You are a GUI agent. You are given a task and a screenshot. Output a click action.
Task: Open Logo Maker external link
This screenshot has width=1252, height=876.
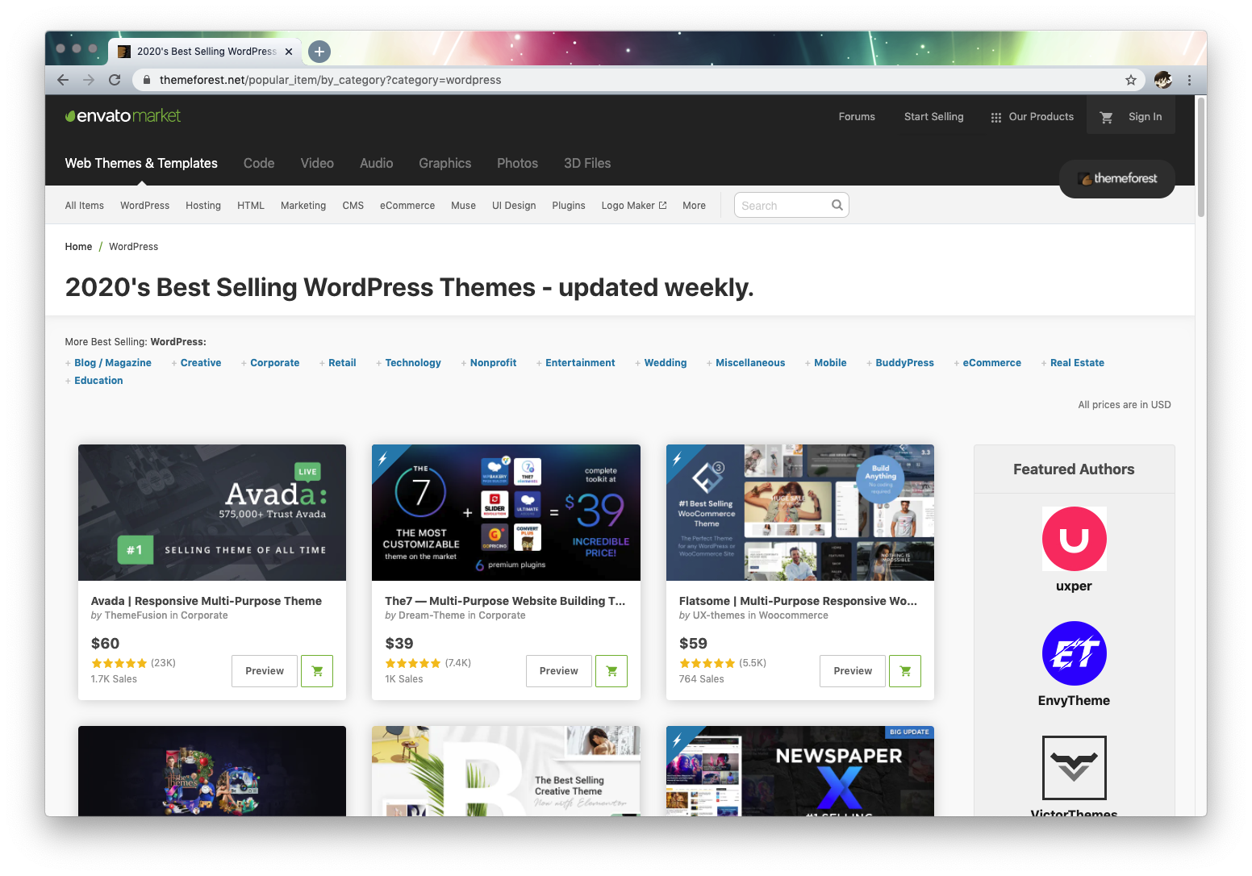634,206
